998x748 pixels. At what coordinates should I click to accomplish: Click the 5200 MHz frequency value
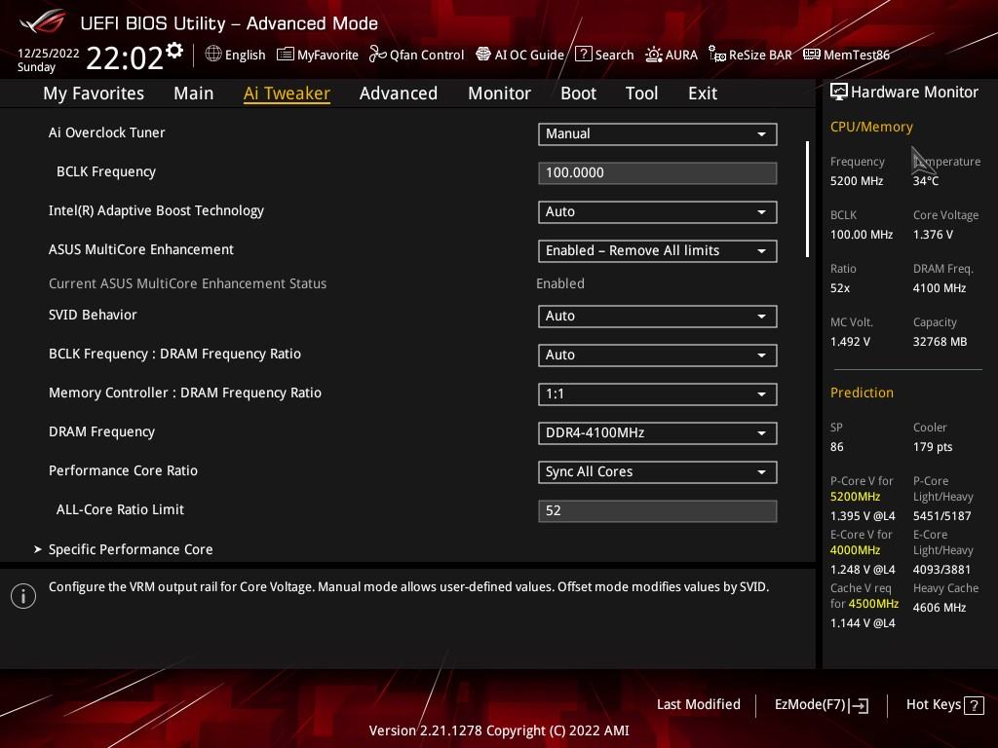(x=857, y=181)
